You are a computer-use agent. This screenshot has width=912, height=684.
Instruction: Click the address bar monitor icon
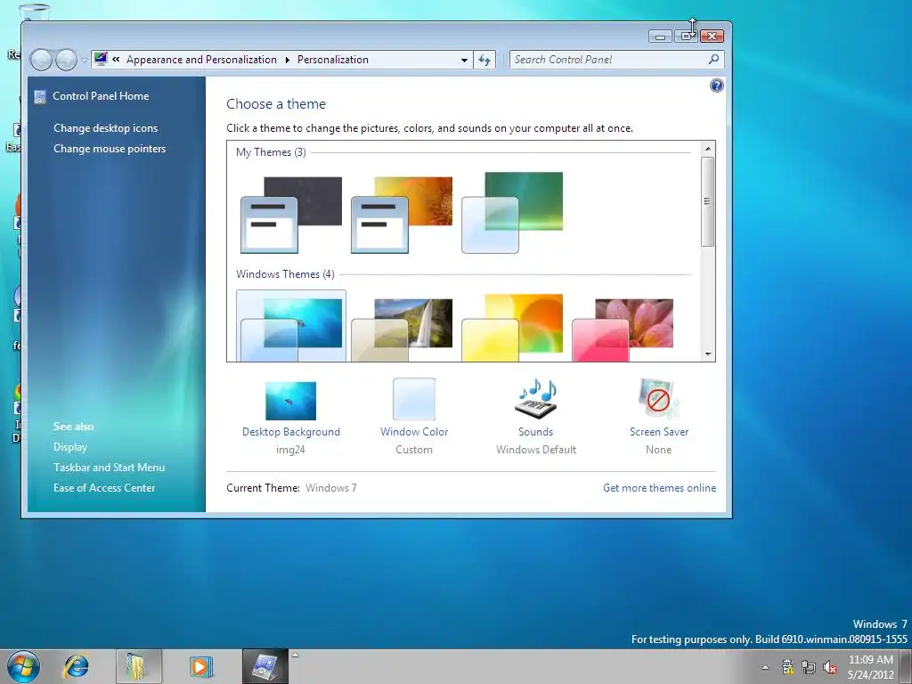[101, 59]
